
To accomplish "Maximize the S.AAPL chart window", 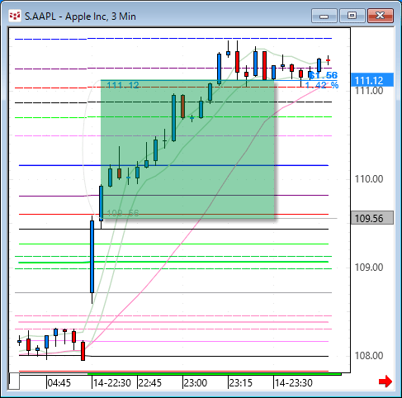I will (352, 16).
